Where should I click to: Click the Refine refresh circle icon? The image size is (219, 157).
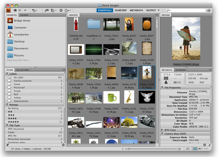tap(61, 10)
